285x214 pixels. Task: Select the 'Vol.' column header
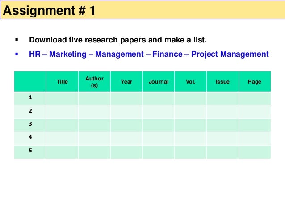coord(190,82)
